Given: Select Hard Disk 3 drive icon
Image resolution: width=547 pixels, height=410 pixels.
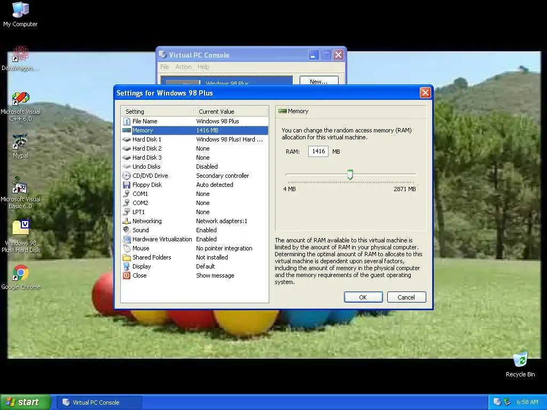Looking at the screenshot, I should click(x=127, y=157).
